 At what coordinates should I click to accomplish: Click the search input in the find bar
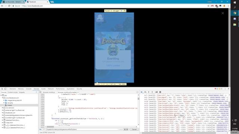point(82,130)
